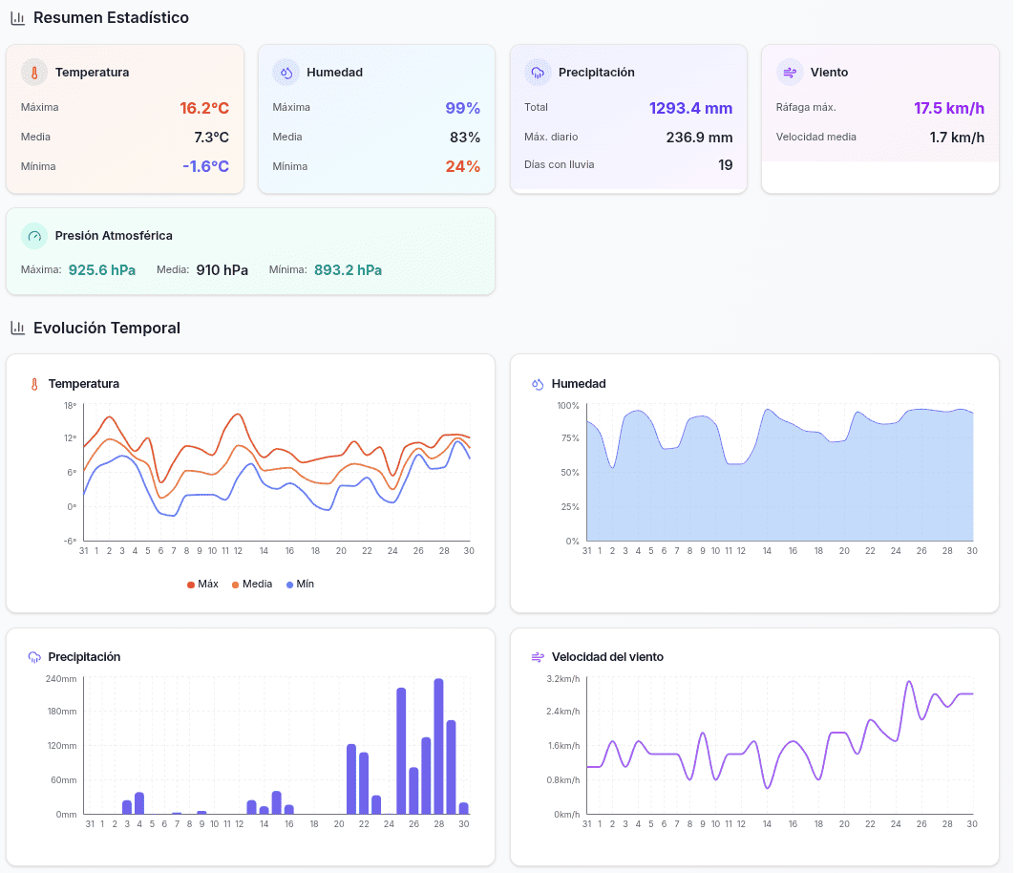Click the maximum wind gust value 17.5 km/h
This screenshot has width=1016, height=873.
click(948, 108)
